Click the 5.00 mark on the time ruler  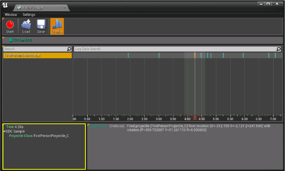[x=216, y=119]
